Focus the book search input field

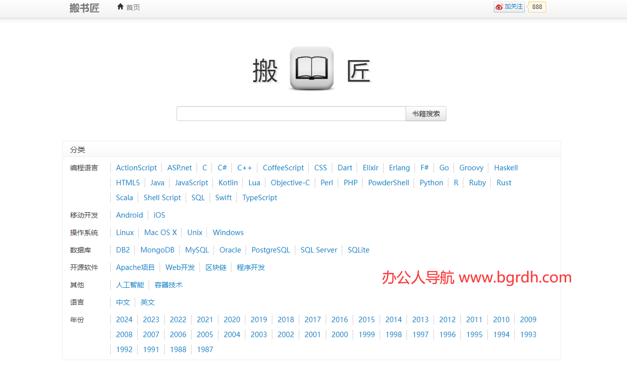point(291,114)
